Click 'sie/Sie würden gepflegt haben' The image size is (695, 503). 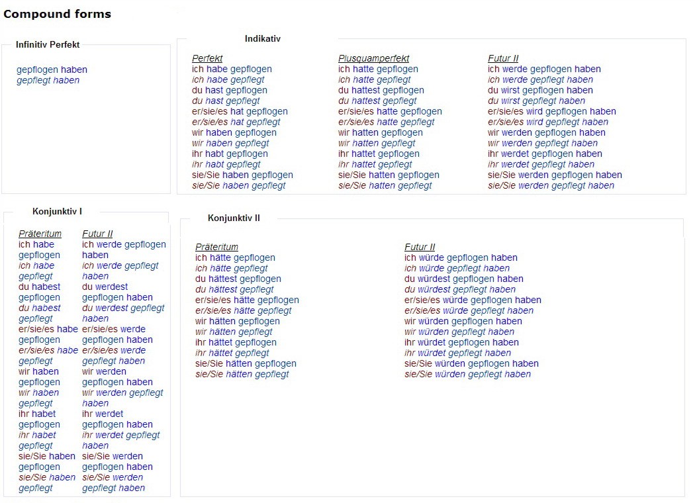tap(467, 374)
